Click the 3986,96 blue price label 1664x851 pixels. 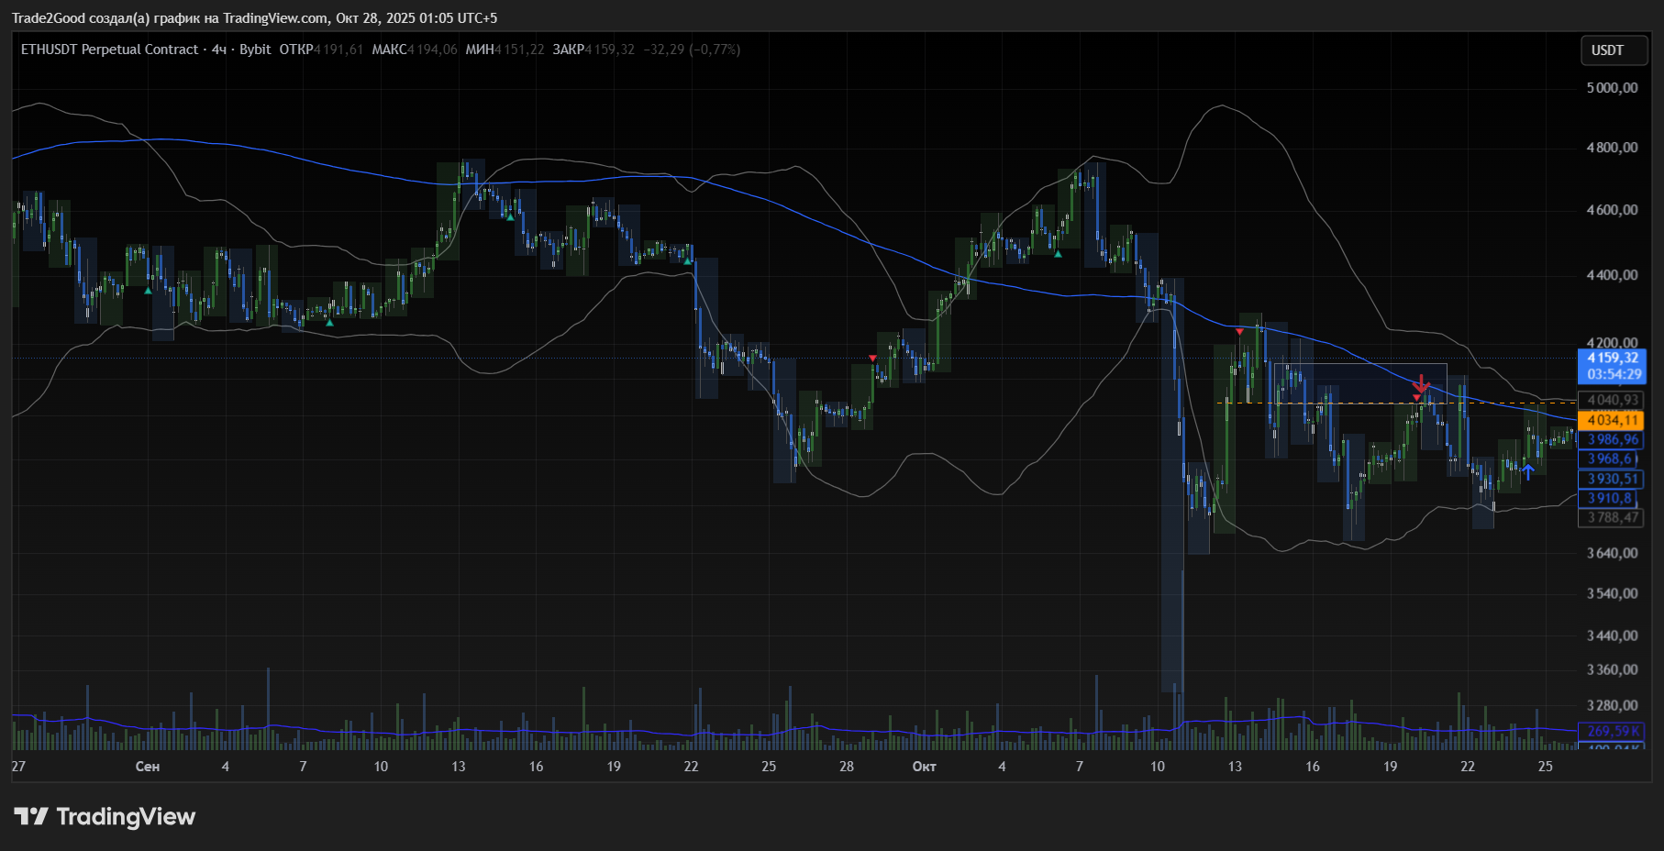click(x=1612, y=439)
